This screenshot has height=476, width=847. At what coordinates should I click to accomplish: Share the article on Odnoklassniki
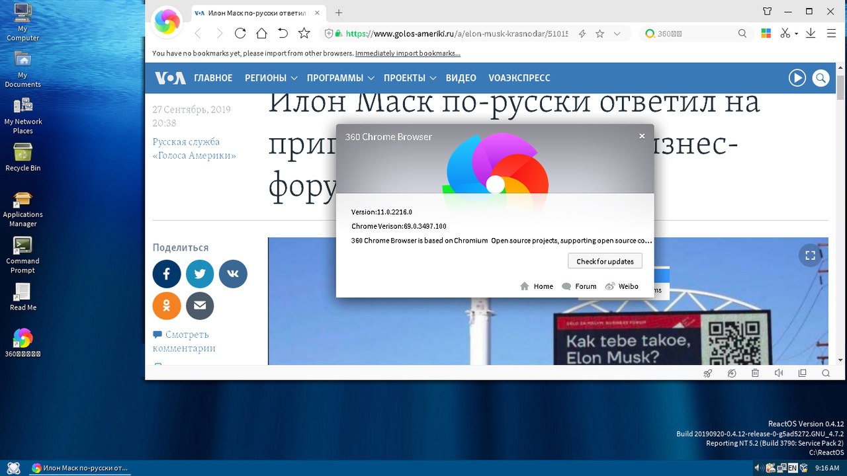click(167, 305)
